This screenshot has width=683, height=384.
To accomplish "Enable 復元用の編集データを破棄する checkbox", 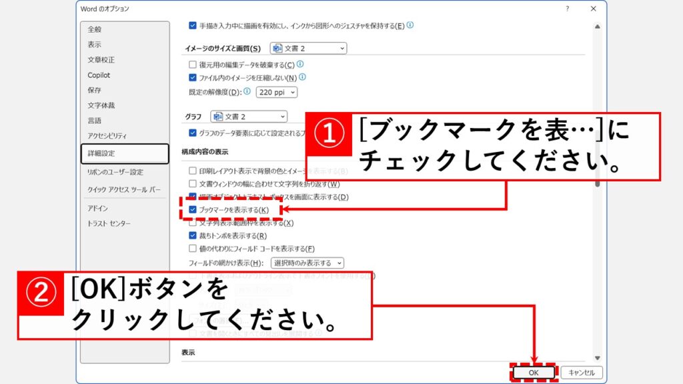I will (193, 65).
